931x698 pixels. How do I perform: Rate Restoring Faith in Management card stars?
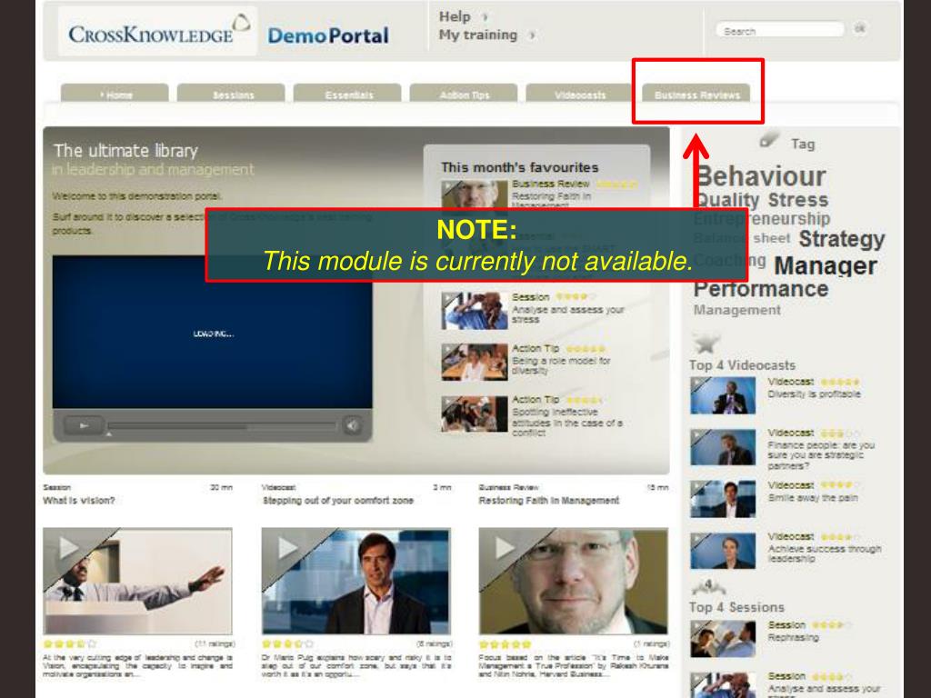pos(506,643)
